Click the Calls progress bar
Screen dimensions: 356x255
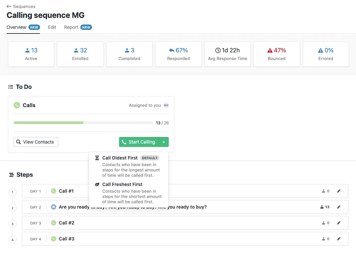click(x=83, y=123)
